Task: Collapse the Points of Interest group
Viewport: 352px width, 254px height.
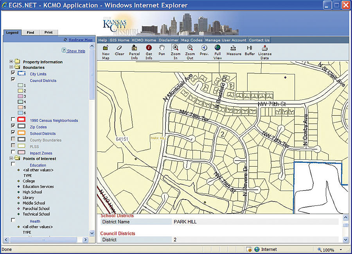Action: tap(11, 159)
